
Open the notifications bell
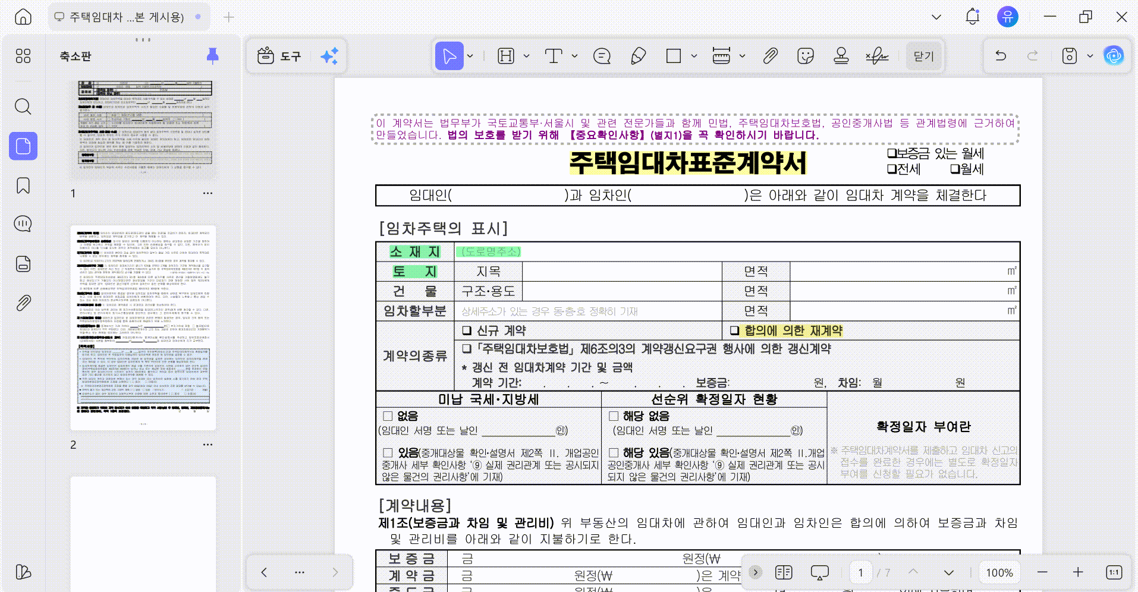973,17
